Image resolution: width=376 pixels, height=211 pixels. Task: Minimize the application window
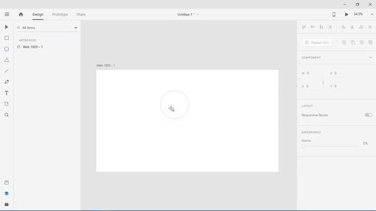345,4
